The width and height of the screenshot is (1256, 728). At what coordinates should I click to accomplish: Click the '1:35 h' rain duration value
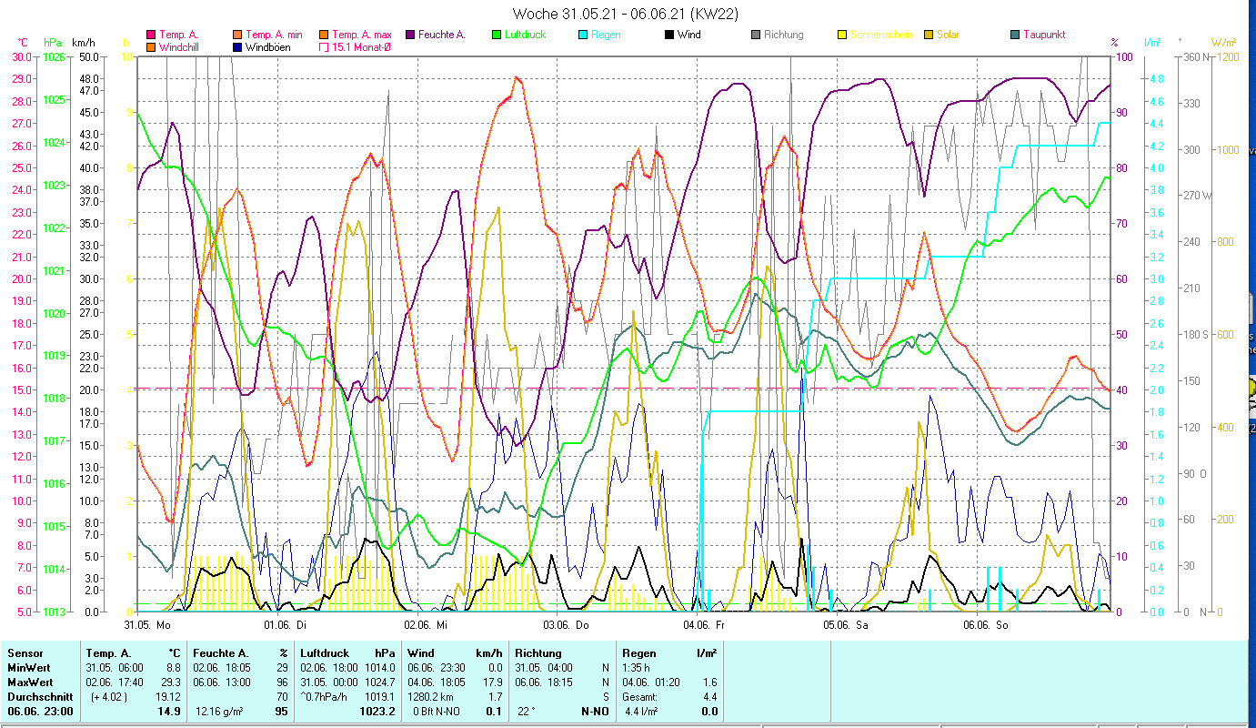638,668
